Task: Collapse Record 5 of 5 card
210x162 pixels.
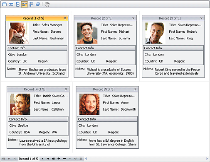Action: 135,89
